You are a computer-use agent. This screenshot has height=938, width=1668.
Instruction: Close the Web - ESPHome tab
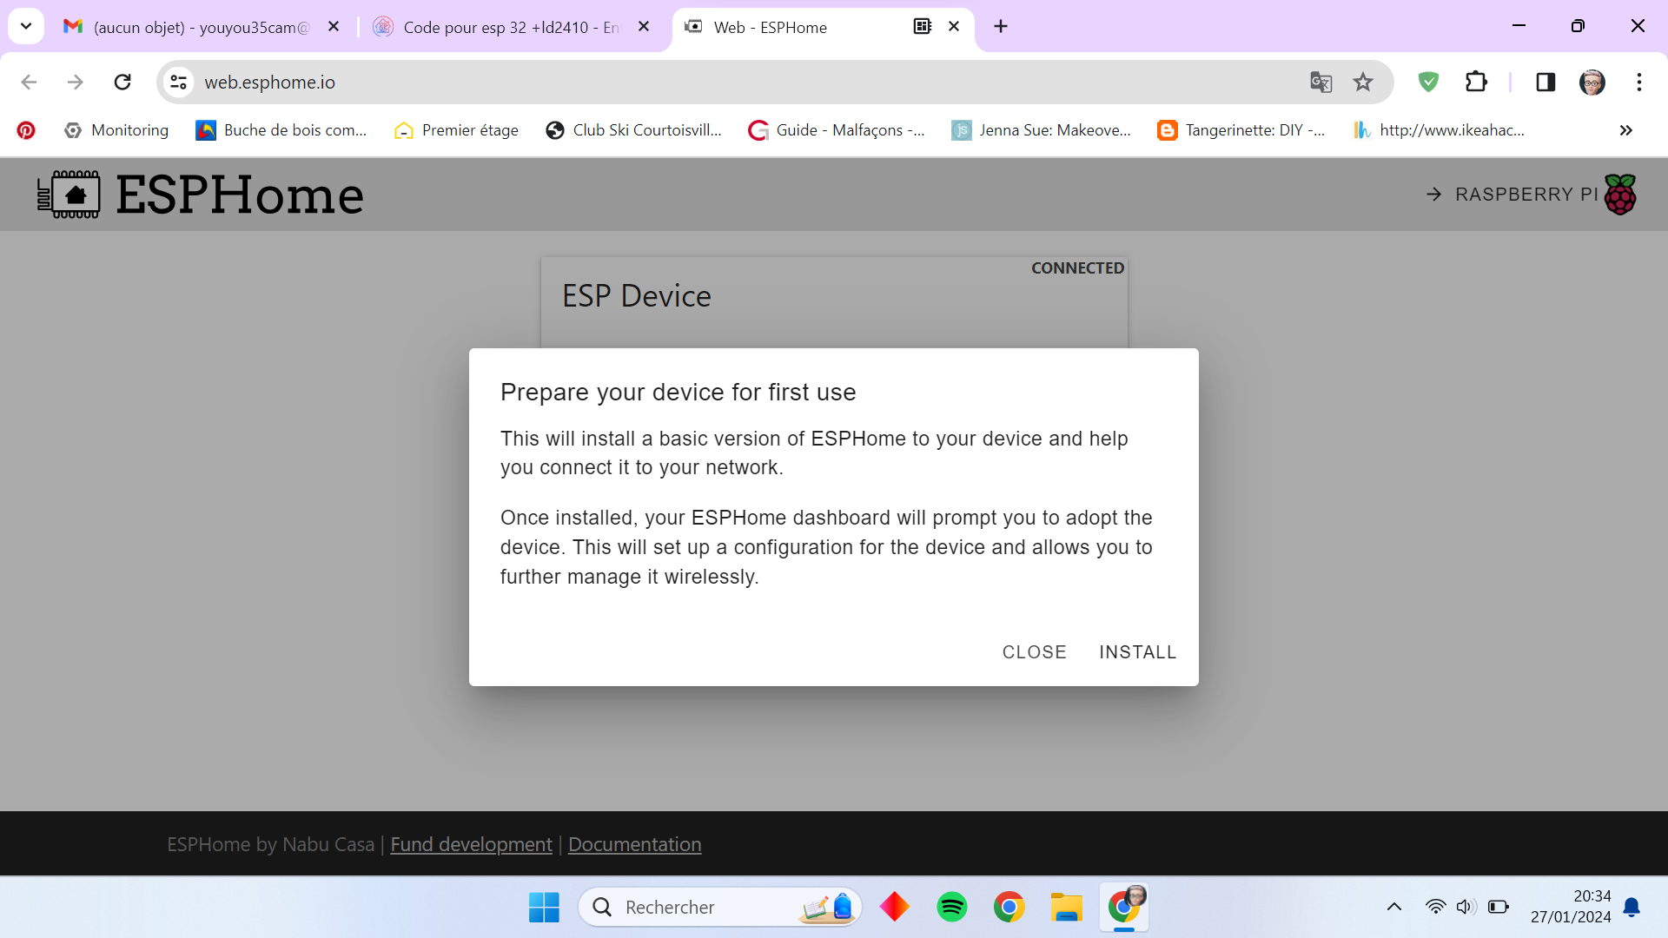954,27
